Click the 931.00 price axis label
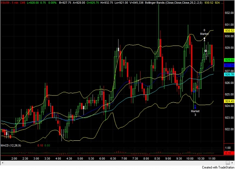The image size is (235, 169). coord(229,24)
